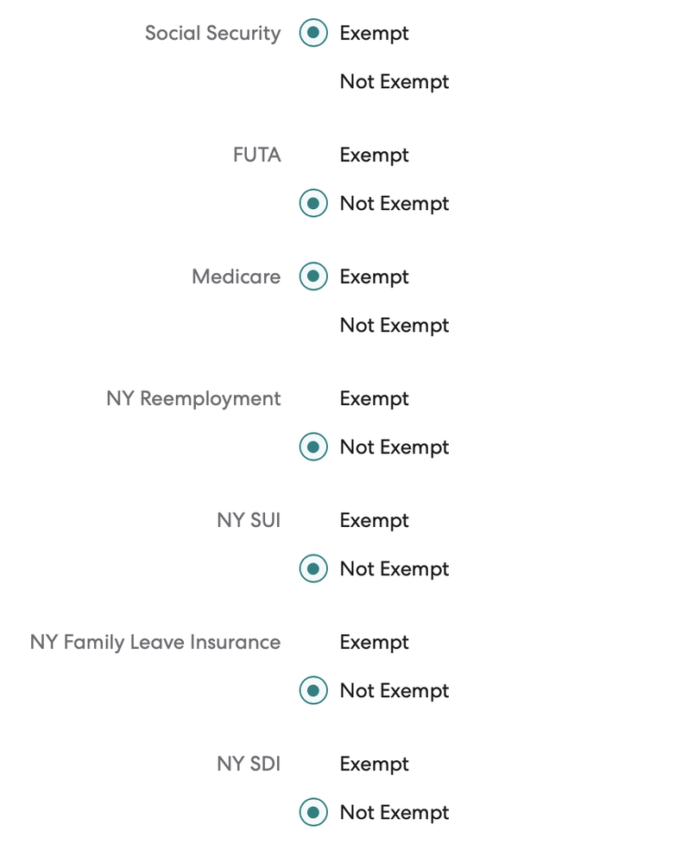Image resolution: width=694 pixels, height=863 pixels.
Task: Select Not Exempt for NY Reemployment
Action: tap(312, 447)
